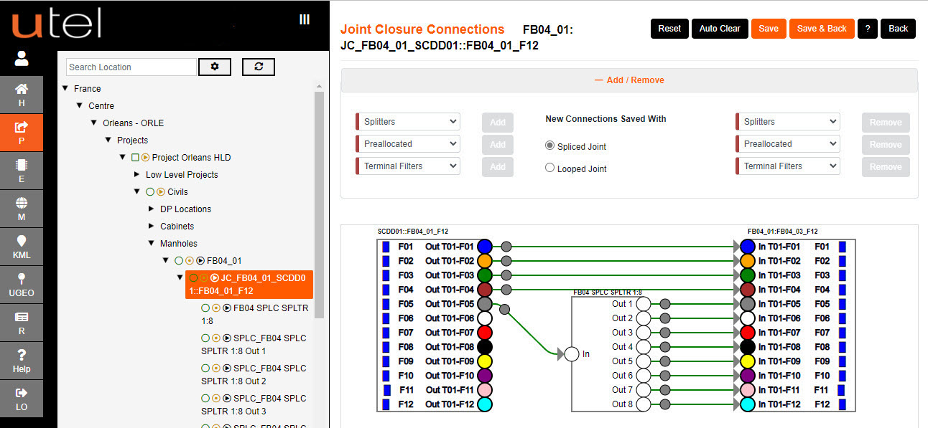Screen dimensions: 928x428
Task: Expand the Cabinets tree node
Action: coord(152,226)
